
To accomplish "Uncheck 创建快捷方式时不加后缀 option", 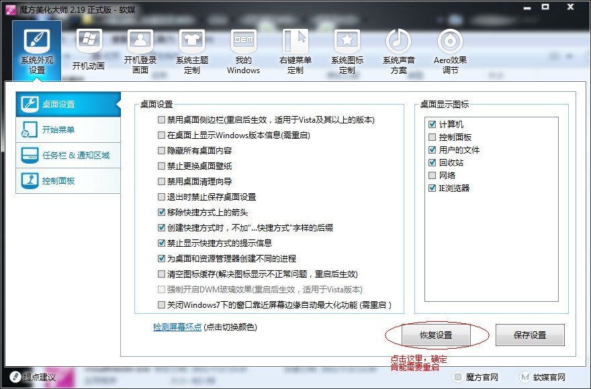I will pos(161,228).
